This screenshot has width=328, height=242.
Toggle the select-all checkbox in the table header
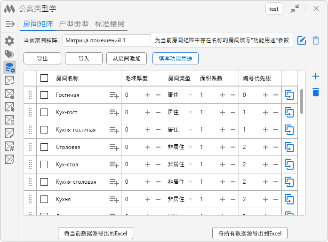[44, 78]
